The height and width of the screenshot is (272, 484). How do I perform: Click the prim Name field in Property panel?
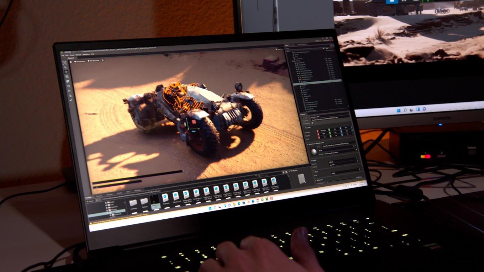(x=330, y=116)
